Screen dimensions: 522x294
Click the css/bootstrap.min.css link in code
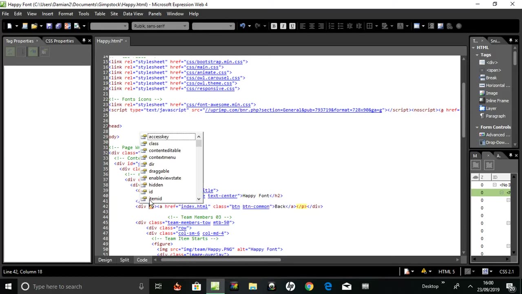click(x=214, y=62)
